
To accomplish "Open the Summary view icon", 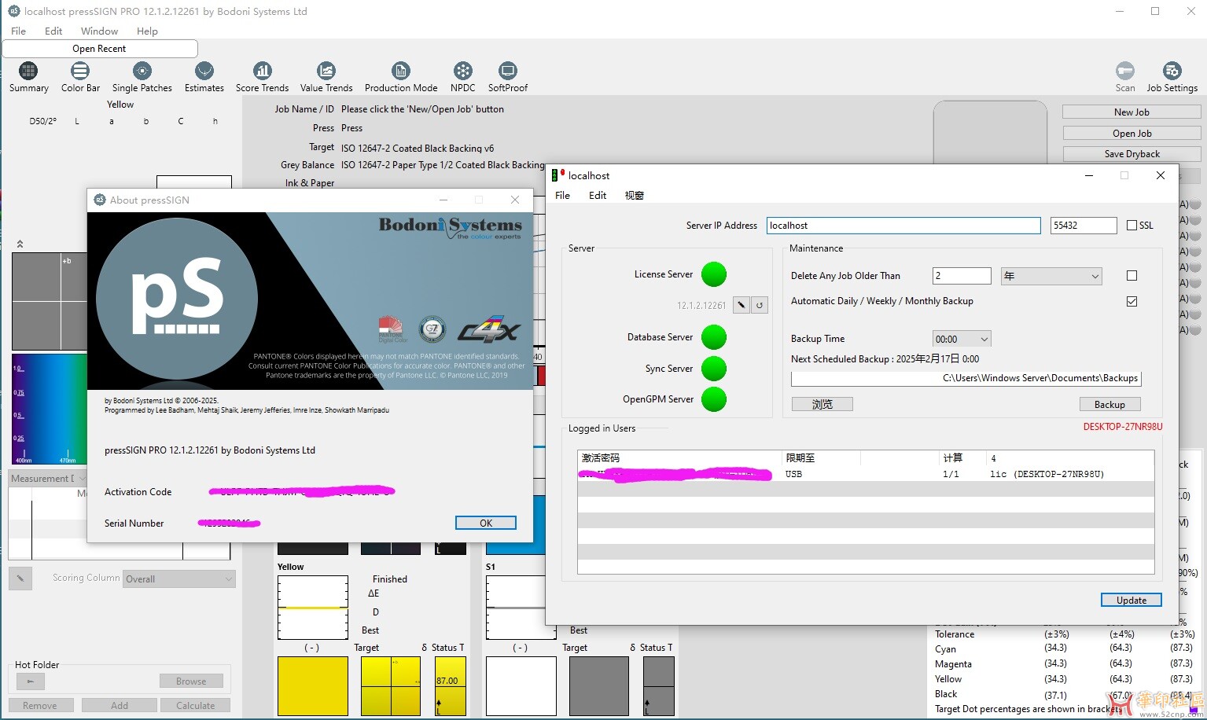I will pyautogui.click(x=28, y=72).
